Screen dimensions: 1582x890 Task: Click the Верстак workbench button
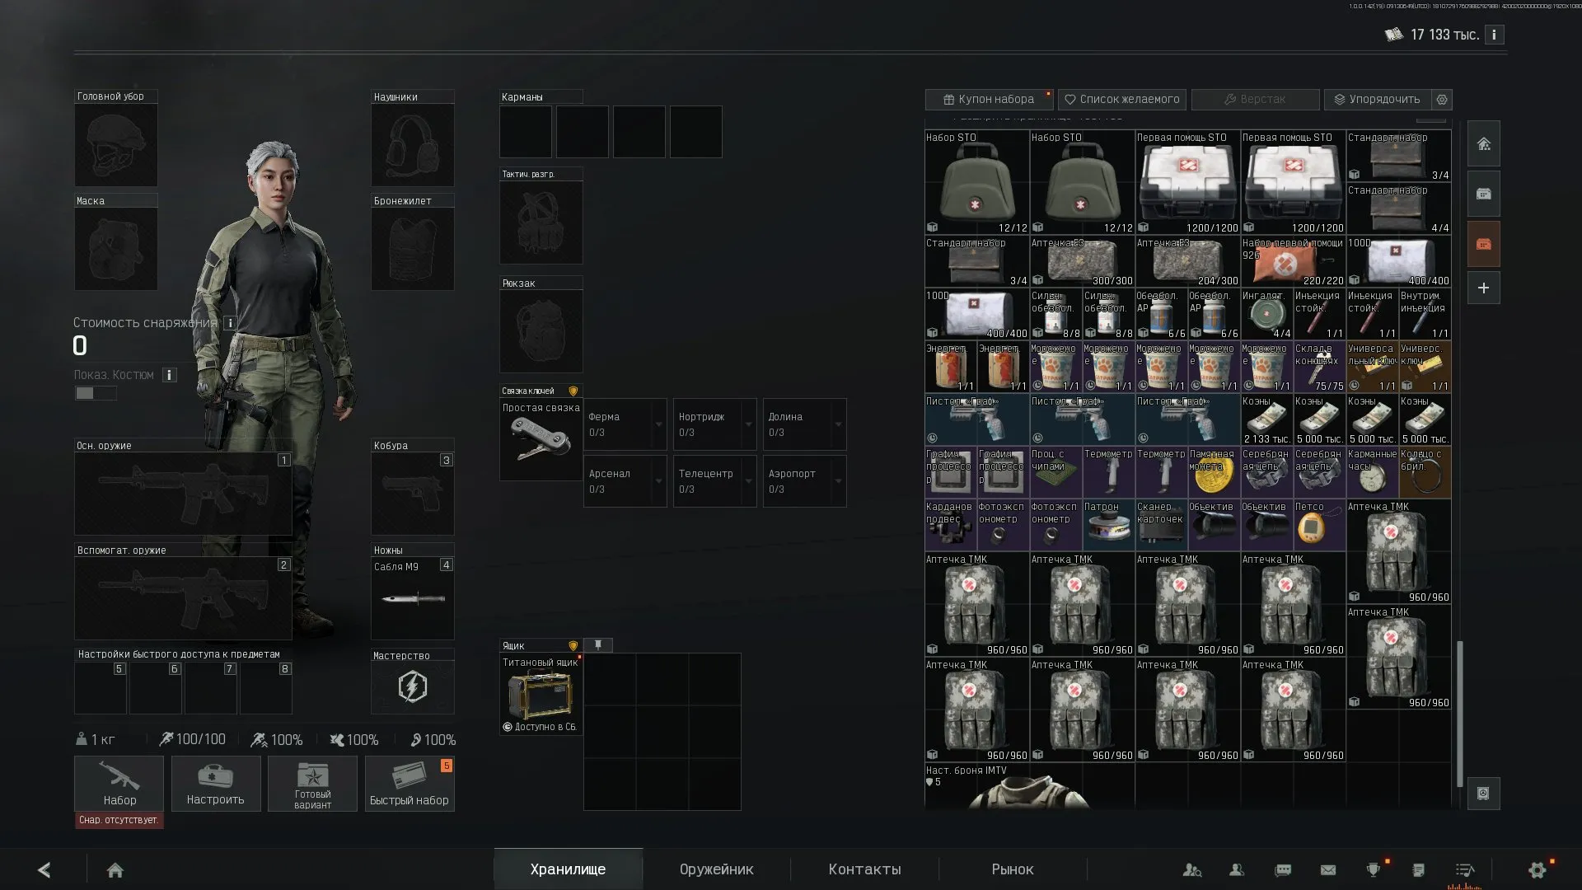1255,99
